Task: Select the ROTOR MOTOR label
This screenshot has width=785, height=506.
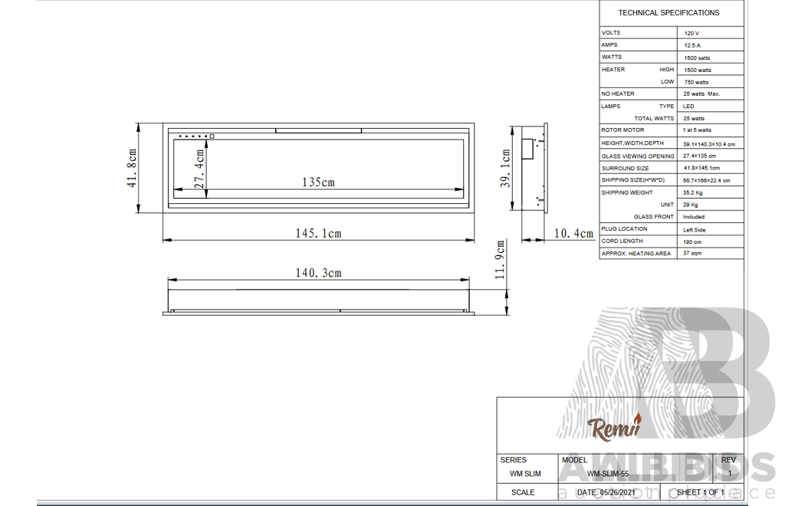Action: pos(622,130)
